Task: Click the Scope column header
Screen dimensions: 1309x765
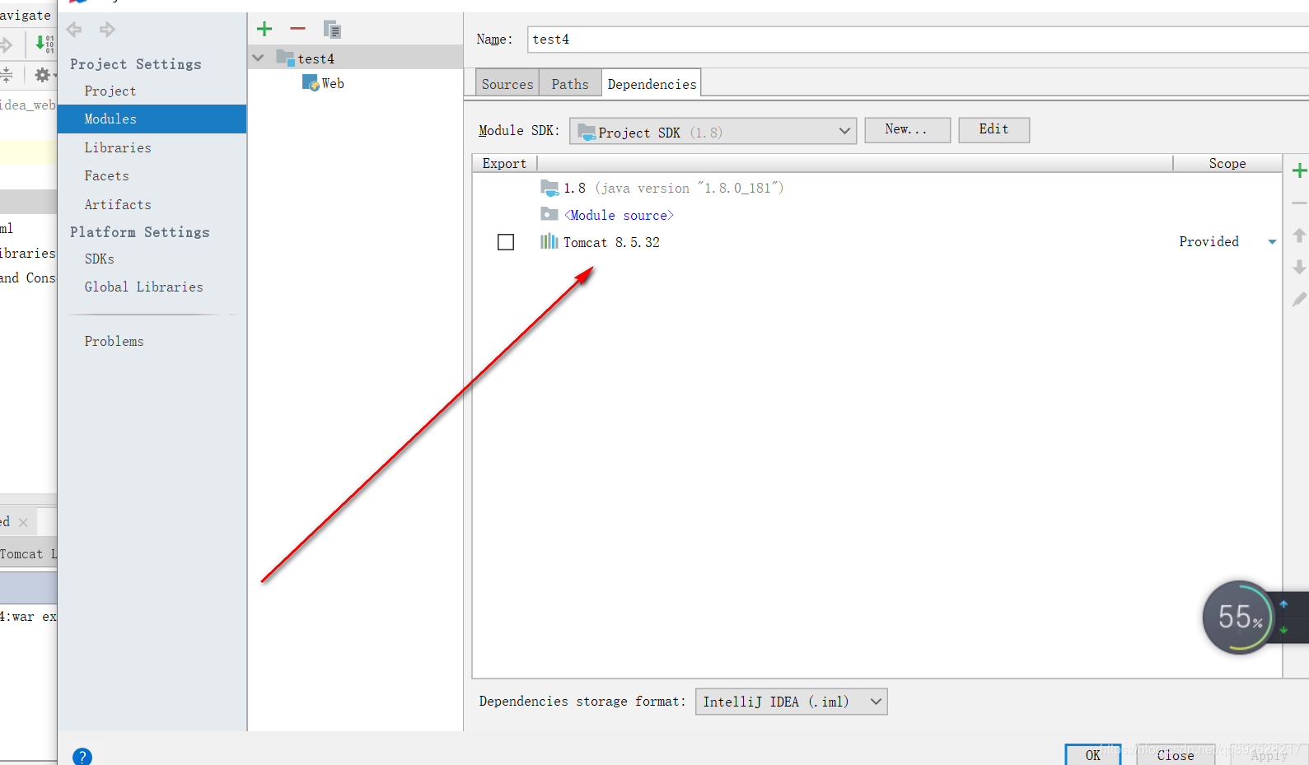Action: point(1227,163)
